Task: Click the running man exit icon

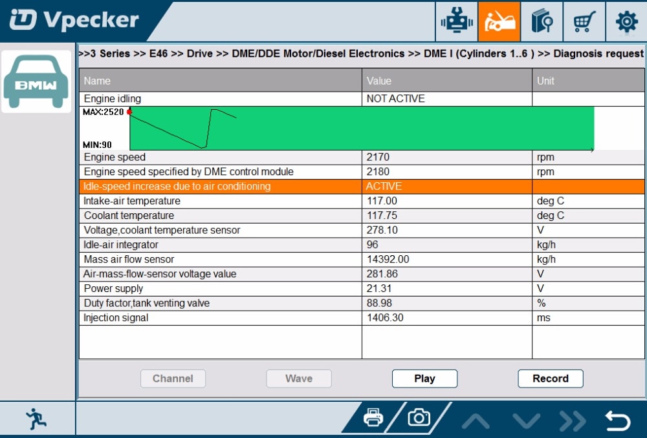Action: point(36,419)
